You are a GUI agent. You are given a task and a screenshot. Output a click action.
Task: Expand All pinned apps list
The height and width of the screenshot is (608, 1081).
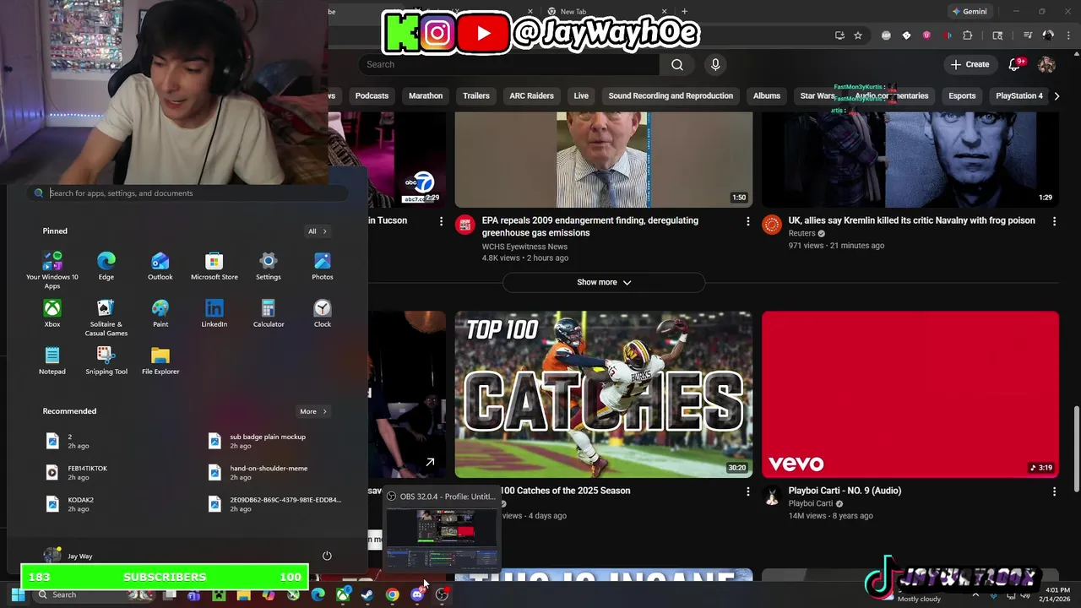317,231
